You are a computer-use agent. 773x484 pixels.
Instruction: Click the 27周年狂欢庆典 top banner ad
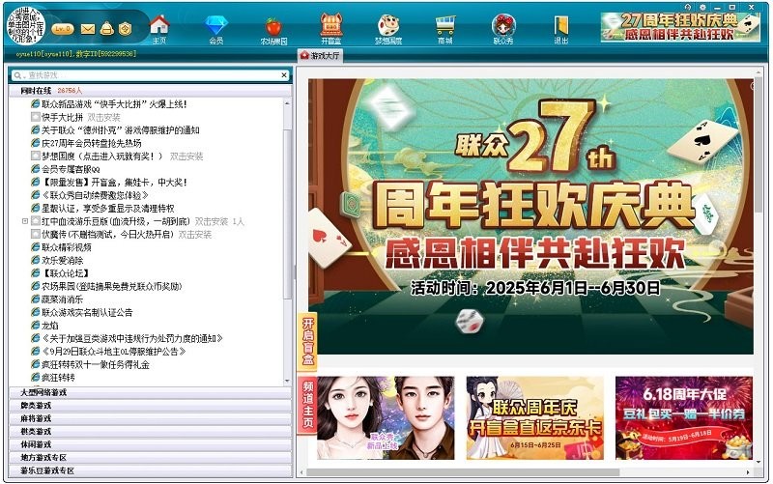point(680,27)
